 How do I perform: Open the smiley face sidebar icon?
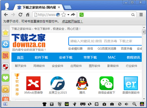click(x=6, y=89)
